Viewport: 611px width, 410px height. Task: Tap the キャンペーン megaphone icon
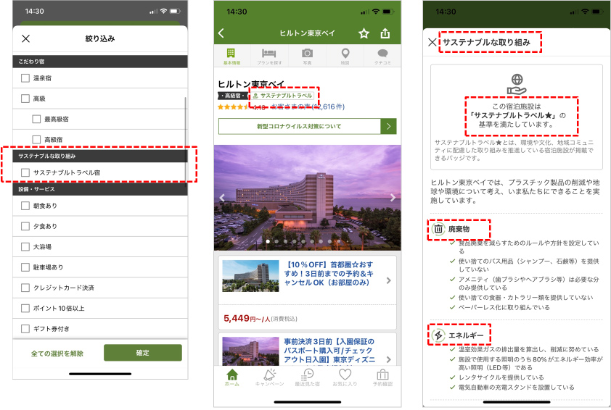pyautogui.click(x=269, y=377)
